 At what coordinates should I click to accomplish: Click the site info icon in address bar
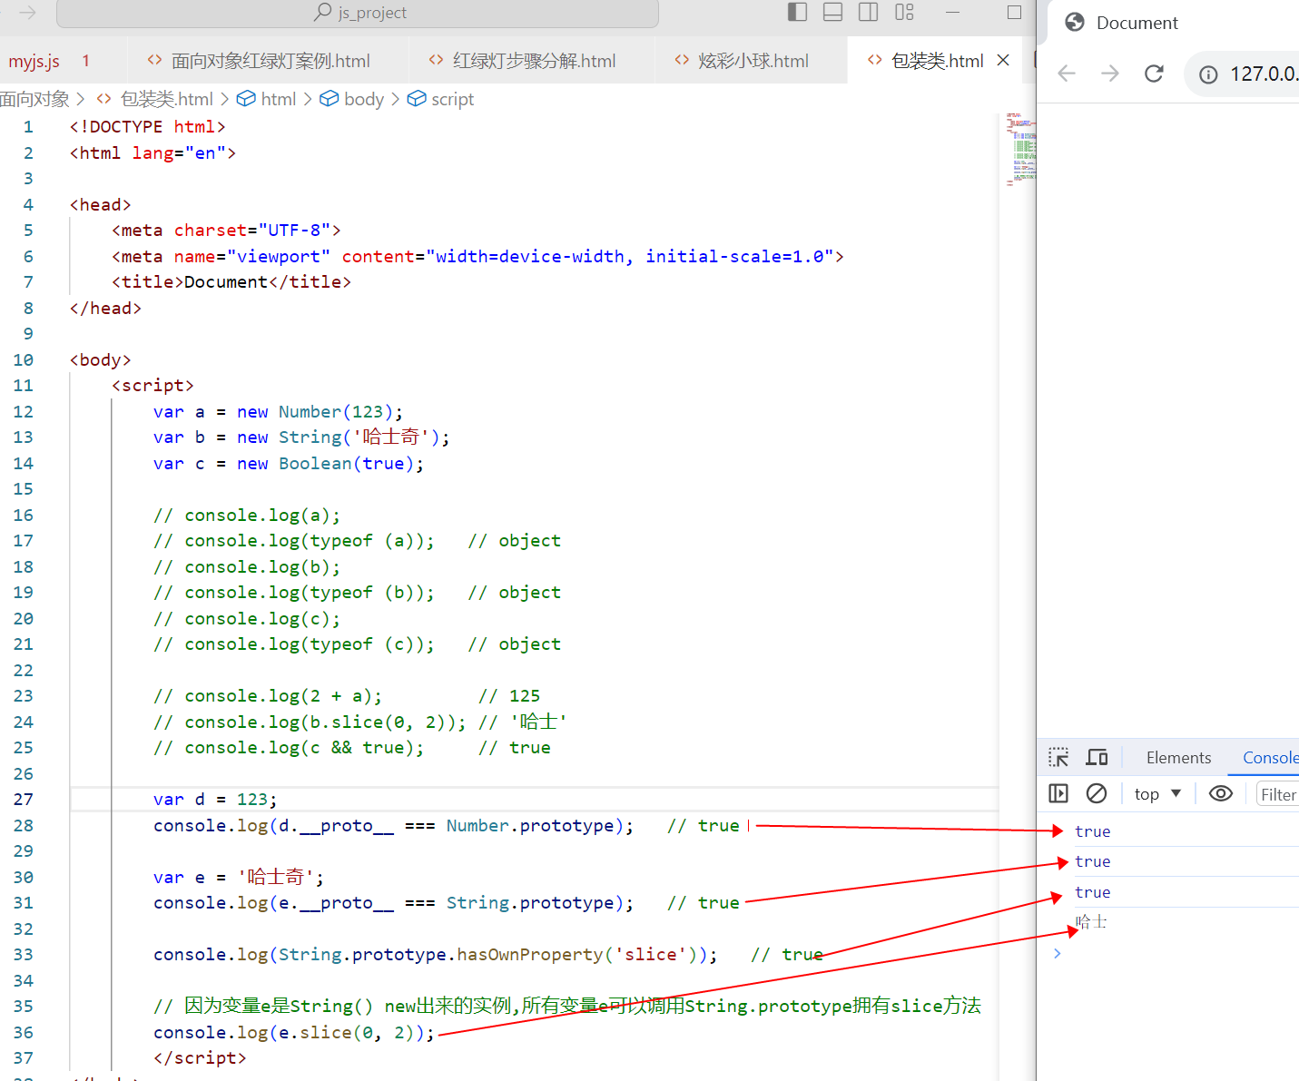(1208, 74)
